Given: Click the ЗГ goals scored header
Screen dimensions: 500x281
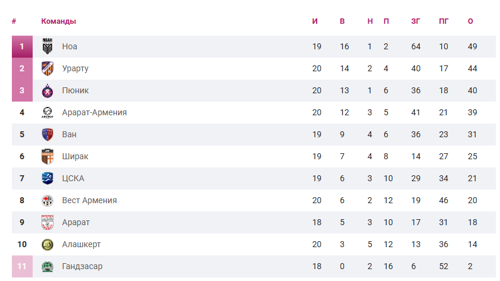Looking at the screenshot, I should tap(416, 21).
